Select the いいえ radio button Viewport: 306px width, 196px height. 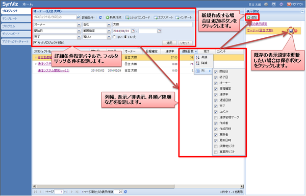click(x=125, y=37)
